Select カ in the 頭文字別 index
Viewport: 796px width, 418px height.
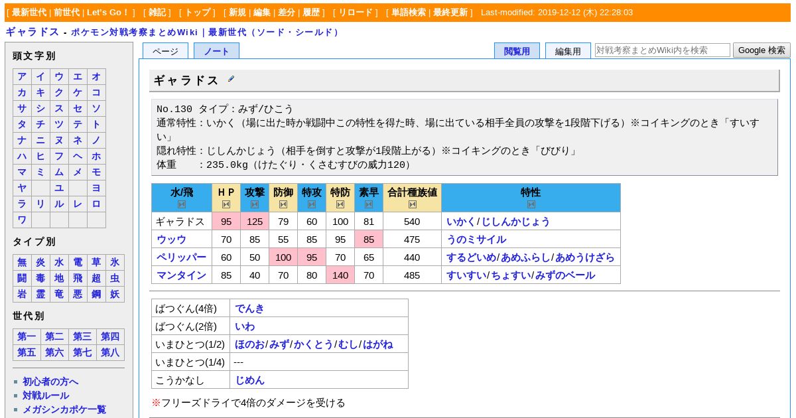coord(22,92)
